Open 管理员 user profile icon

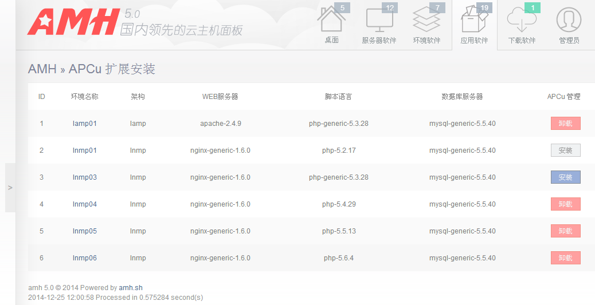pos(569,21)
